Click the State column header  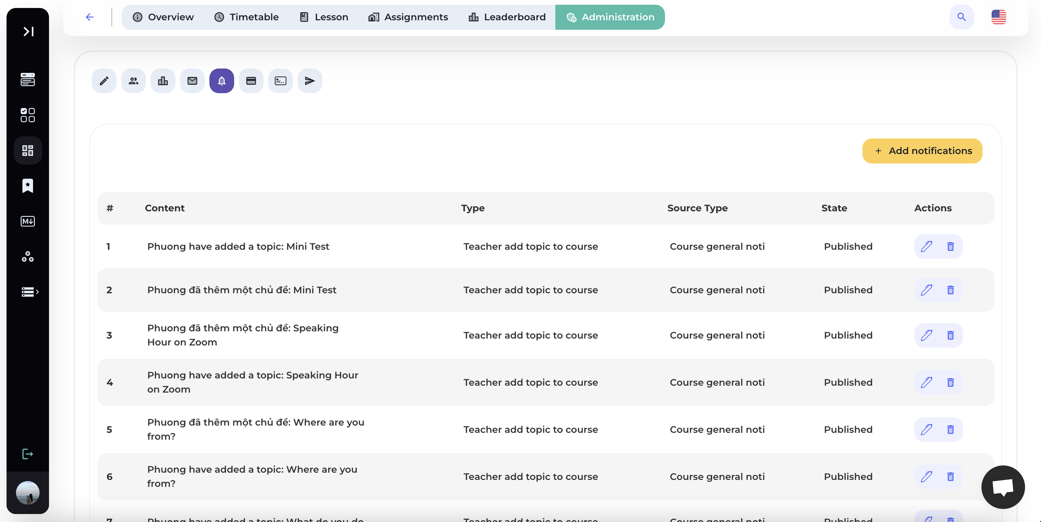click(x=834, y=208)
